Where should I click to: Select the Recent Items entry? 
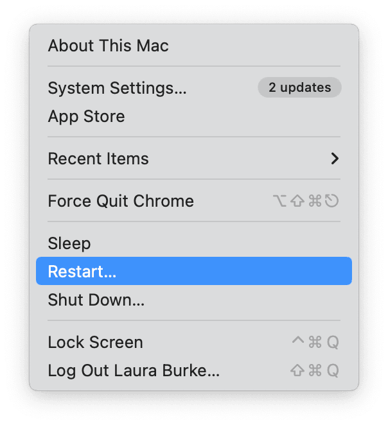(98, 159)
